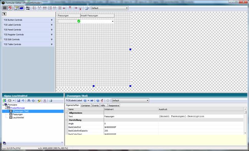Click the save disk icon in Sigma Leuchtmittel panel
Viewport: 249px width, 151px height.
pyautogui.click(x=18, y=100)
